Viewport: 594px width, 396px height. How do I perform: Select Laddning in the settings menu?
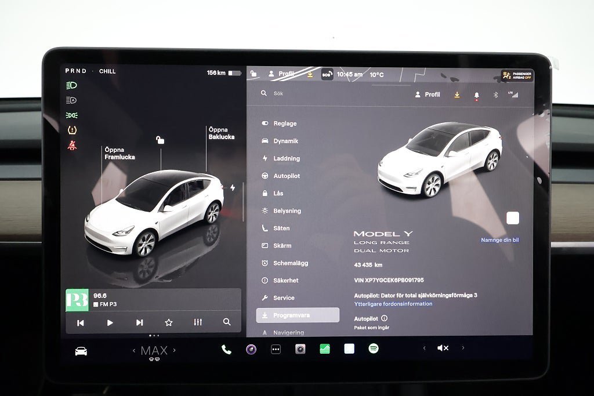(286, 158)
